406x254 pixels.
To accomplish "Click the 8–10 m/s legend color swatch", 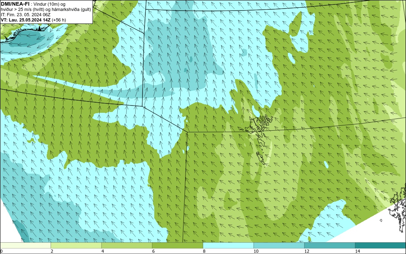I will point(228,245).
